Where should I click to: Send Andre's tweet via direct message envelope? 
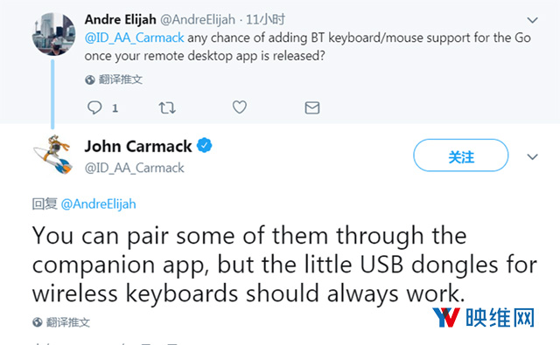pyautogui.click(x=312, y=107)
